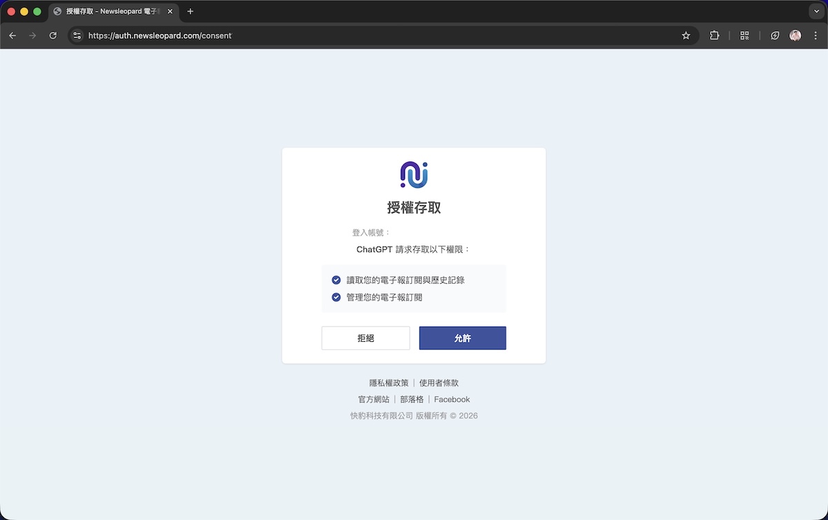Open Chrome three-dot menu
The width and height of the screenshot is (828, 520).
(816, 35)
